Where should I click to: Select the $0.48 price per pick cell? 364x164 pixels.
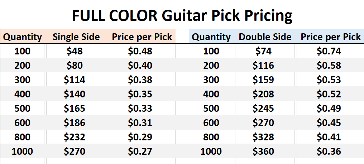point(140,51)
